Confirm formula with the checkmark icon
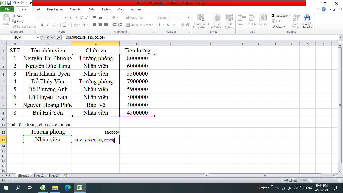 (53, 37)
